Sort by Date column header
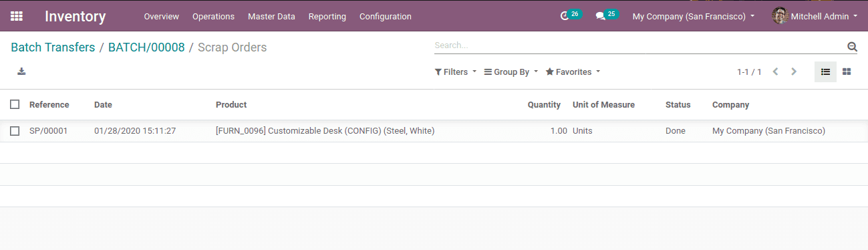Screen dimensions: 868x250 [103, 104]
